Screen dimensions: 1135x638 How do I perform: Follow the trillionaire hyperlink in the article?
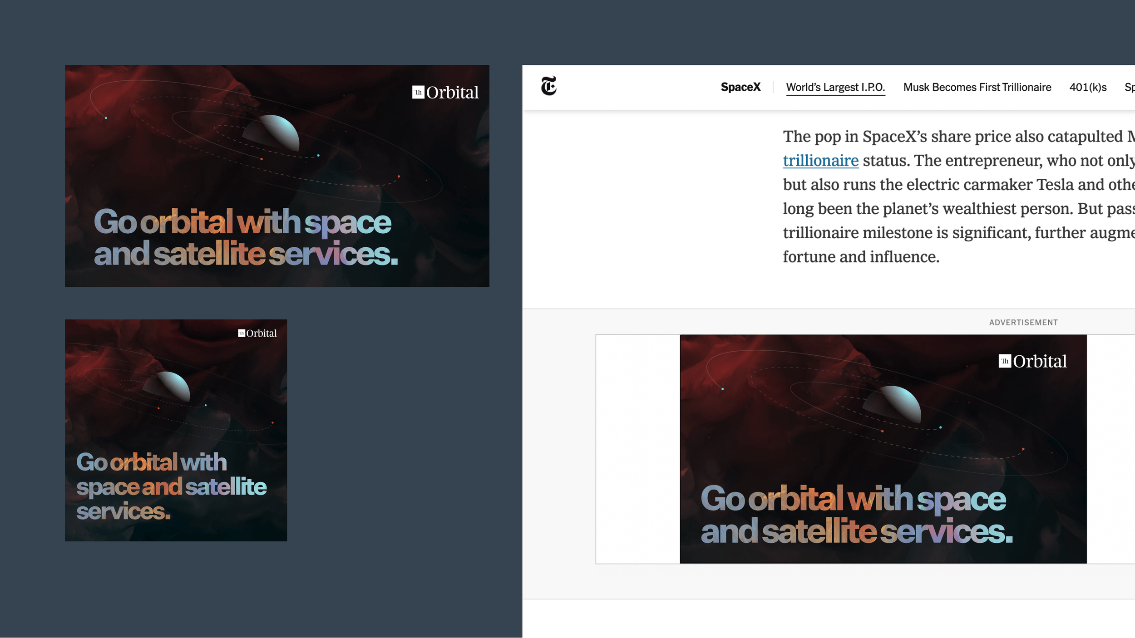click(821, 161)
